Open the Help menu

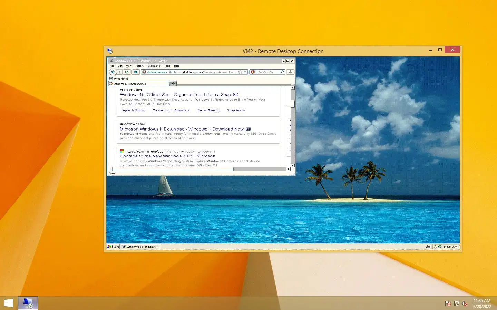point(176,66)
